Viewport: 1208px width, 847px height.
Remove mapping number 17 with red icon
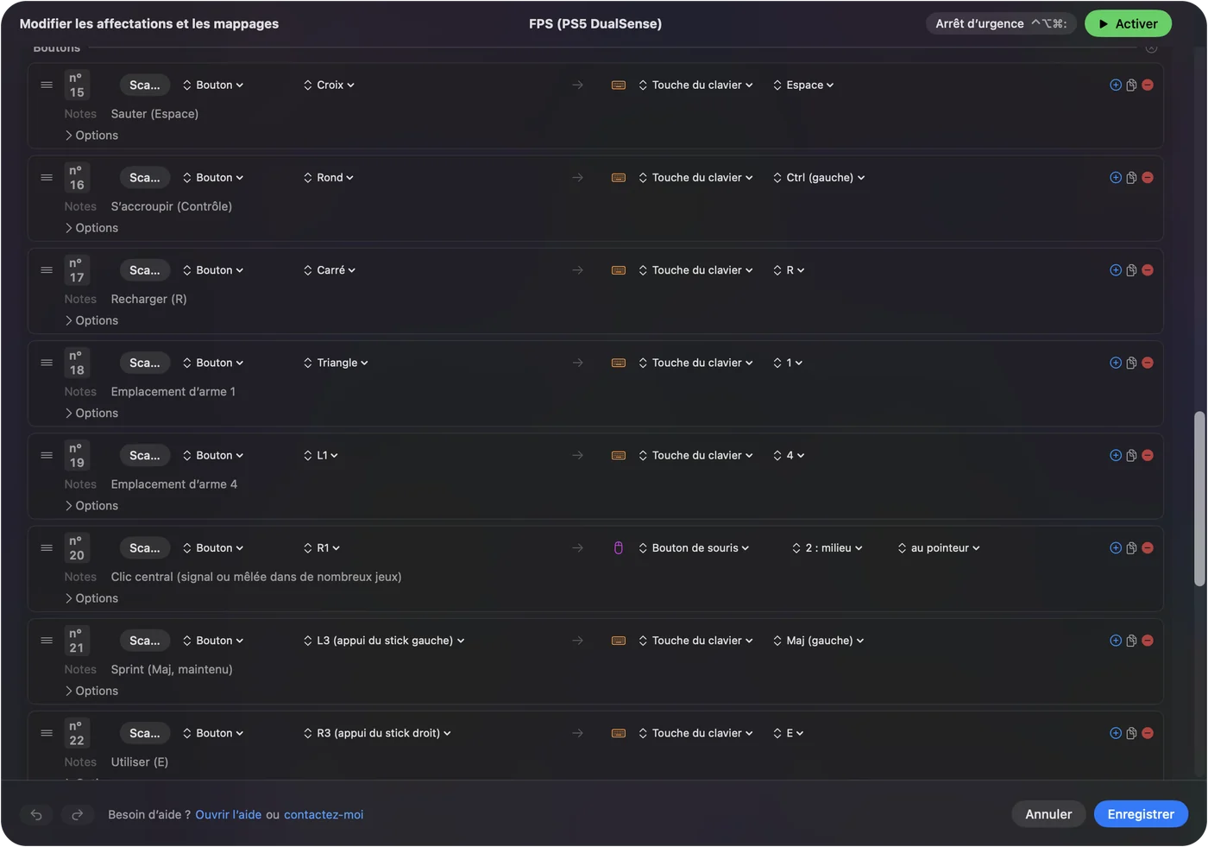[x=1148, y=270]
